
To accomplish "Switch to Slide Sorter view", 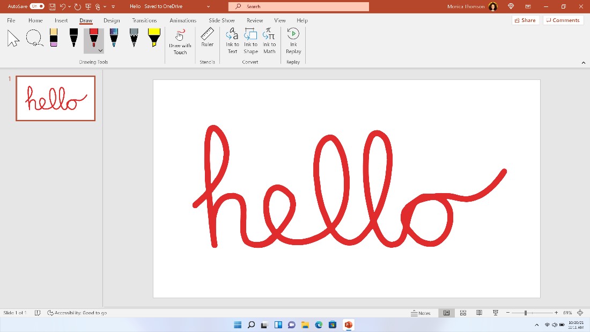I will pyautogui.click(x=463, y=312).
